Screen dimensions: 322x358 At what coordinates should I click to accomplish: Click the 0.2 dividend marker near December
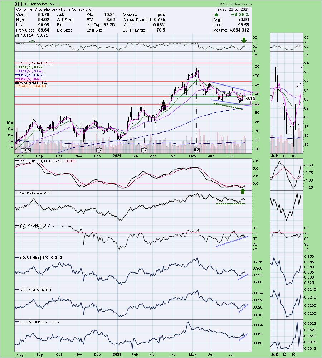[x=99, y=150]
